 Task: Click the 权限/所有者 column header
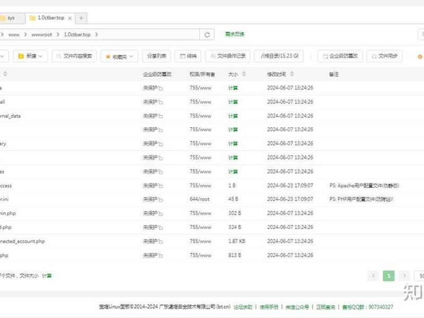coord(202,74)
